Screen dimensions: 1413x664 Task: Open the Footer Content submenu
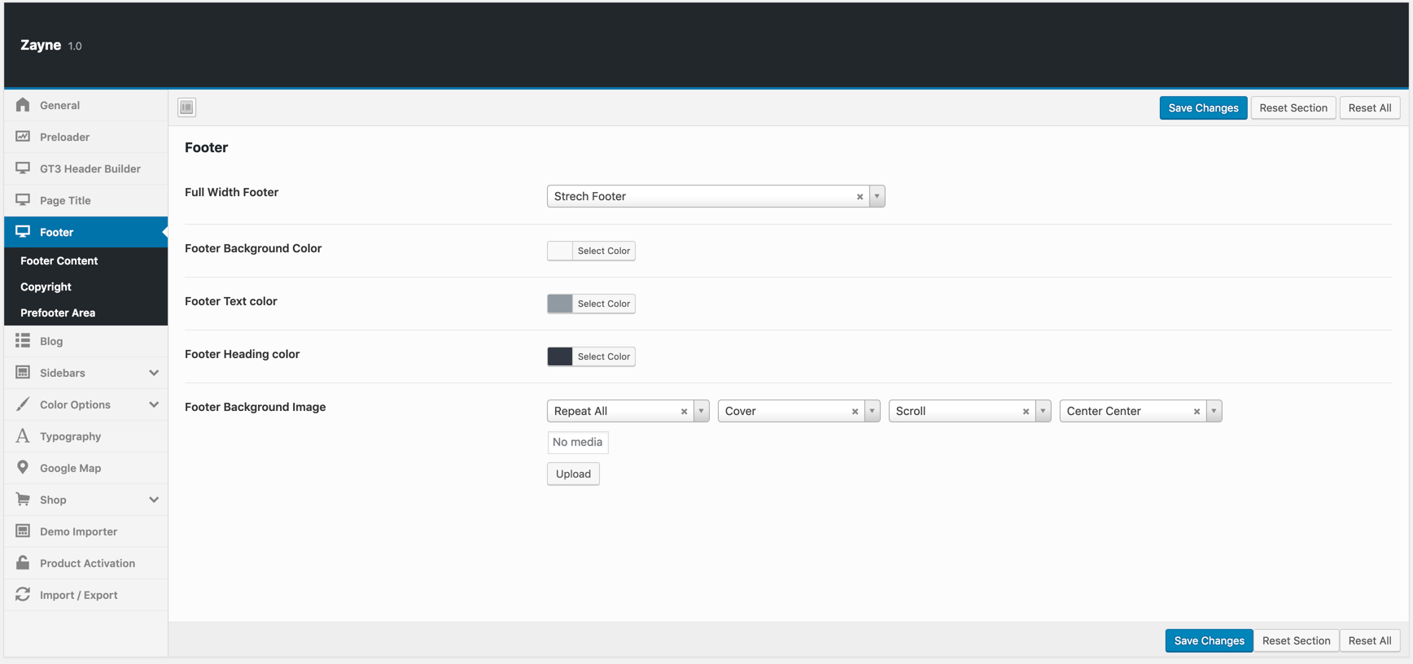click(85, 260)
